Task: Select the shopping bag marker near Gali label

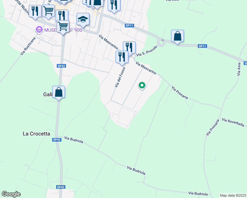Action: pyautogui.click(x=58, y=93)
